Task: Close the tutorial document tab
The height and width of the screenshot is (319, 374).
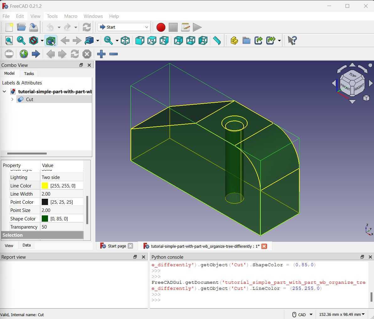Action: [264, 246]
